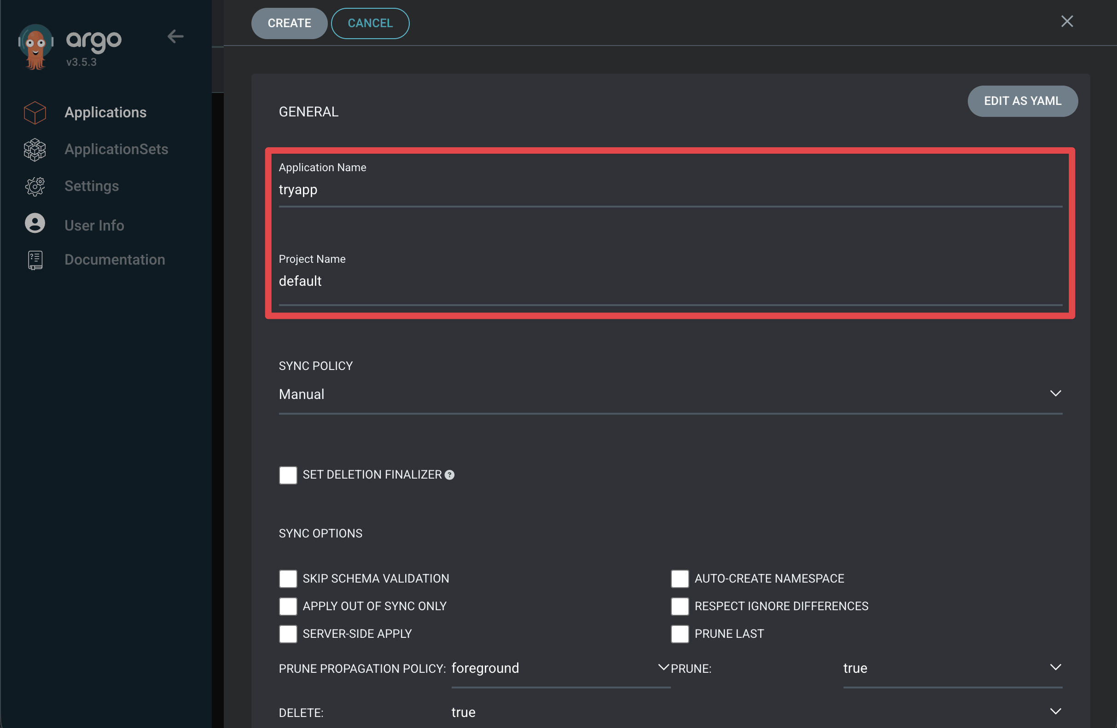1117x728 pixels.
Task: Open the deletion finalizer help icon
Action: (449, 475)
